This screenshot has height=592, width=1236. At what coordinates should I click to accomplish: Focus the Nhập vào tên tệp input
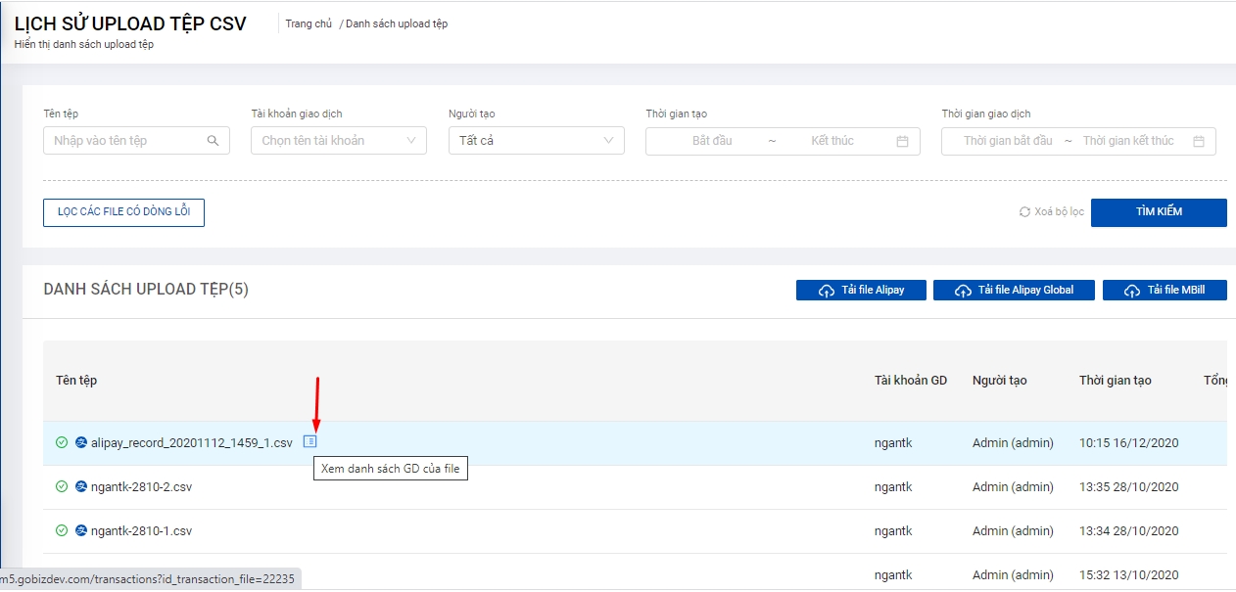[x=125, y=141]
